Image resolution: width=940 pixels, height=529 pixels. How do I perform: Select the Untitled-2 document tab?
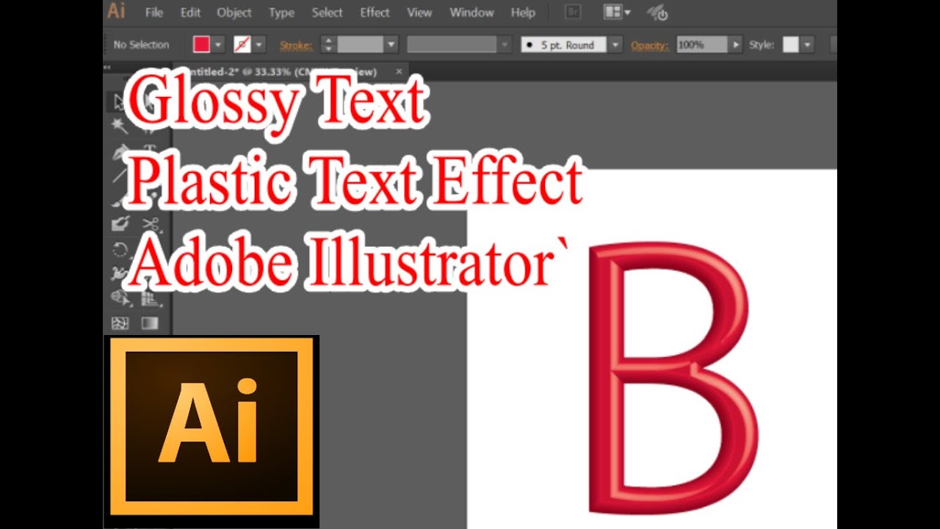[x=283, y=71]
